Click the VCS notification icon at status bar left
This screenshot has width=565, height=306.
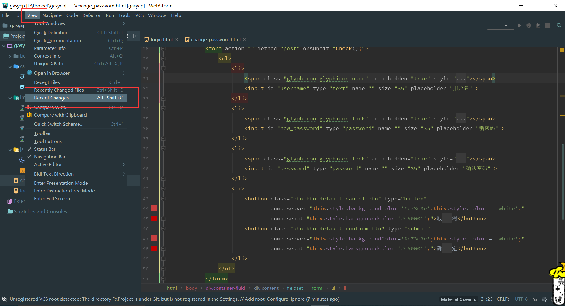click(4, 299)
